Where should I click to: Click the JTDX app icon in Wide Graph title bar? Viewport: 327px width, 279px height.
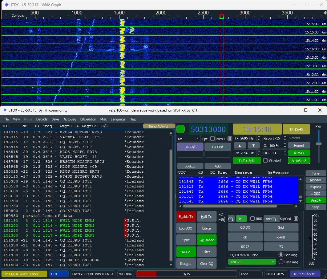[6, 5]
